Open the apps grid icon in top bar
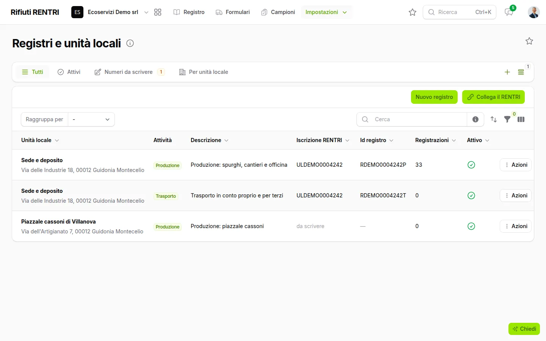This screenshot has width=546, height=341. tap(158, 12)
